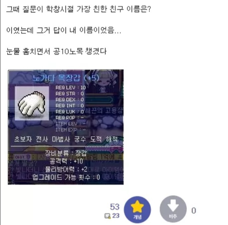Click the REQ LEV : 10 line
The image size is (228, 225).
pyautogui.click(x=71, y=87)
